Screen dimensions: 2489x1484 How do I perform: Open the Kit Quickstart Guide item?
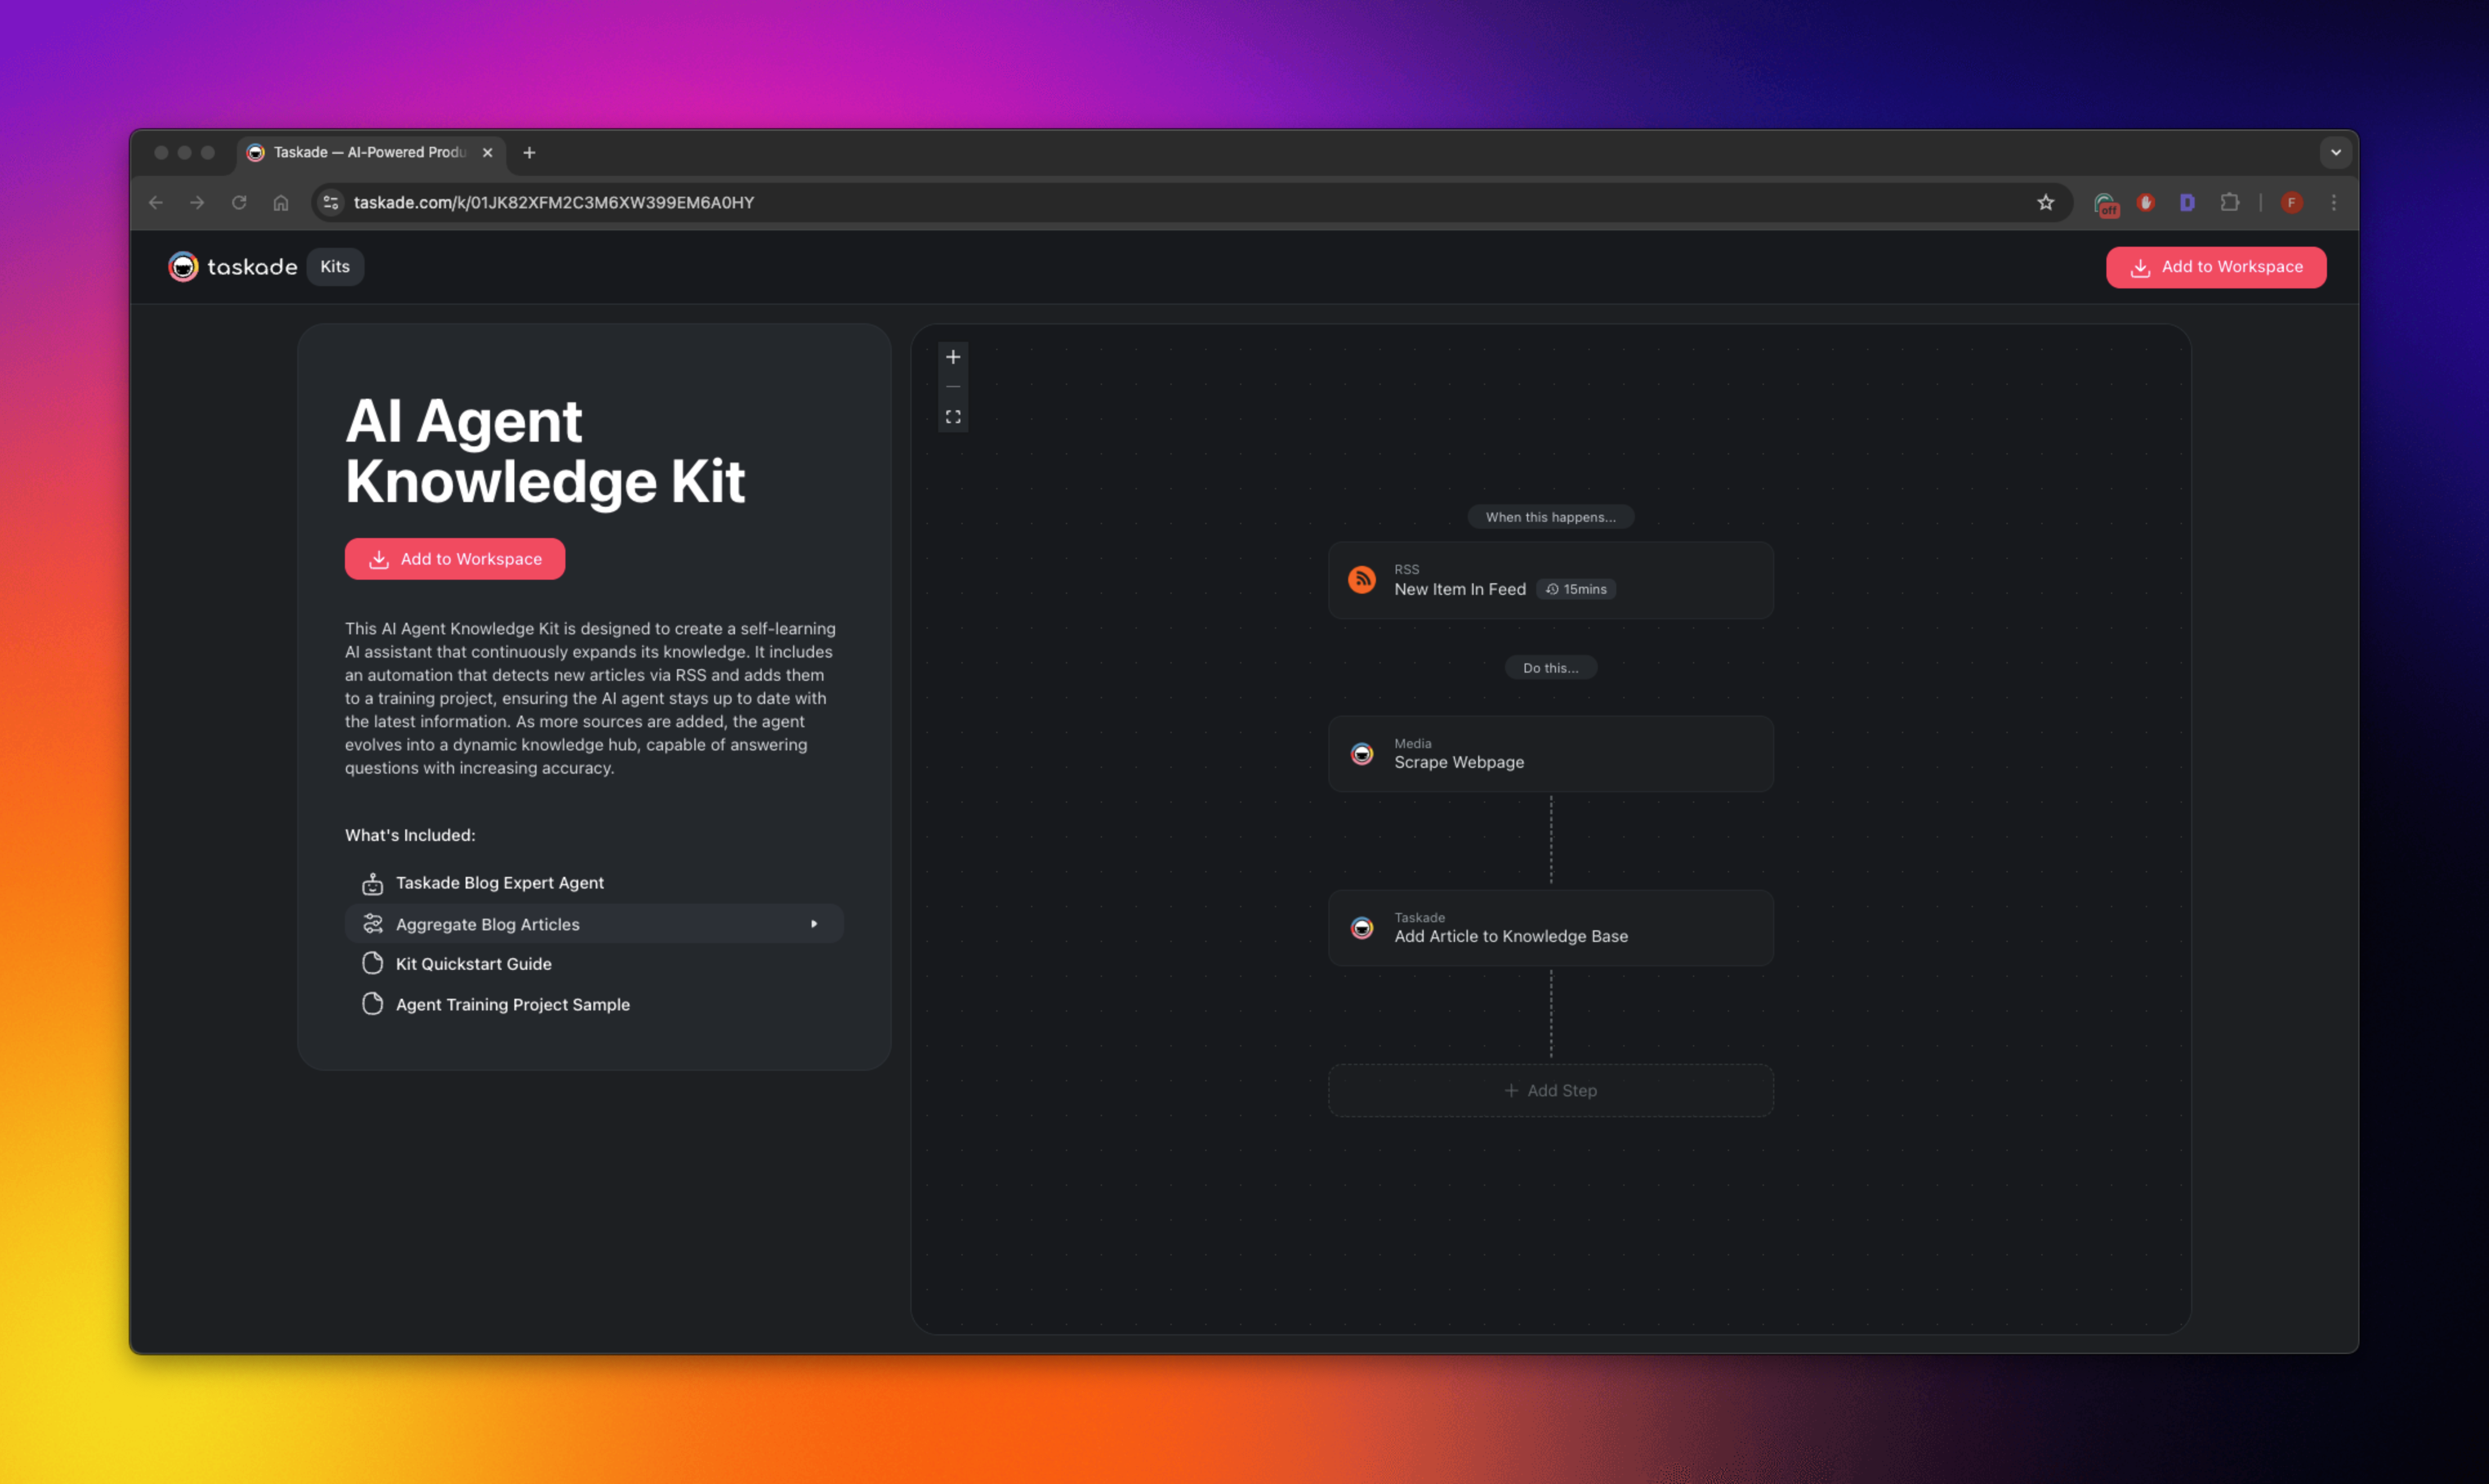473,964
